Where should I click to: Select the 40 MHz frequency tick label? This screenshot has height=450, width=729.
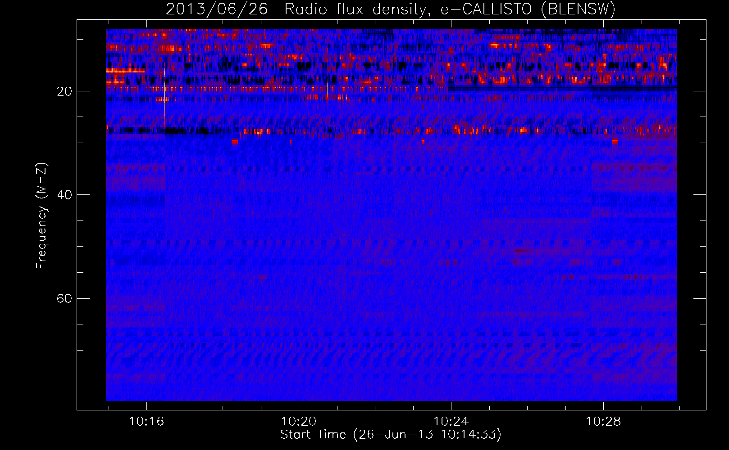[x=64, y=195]
